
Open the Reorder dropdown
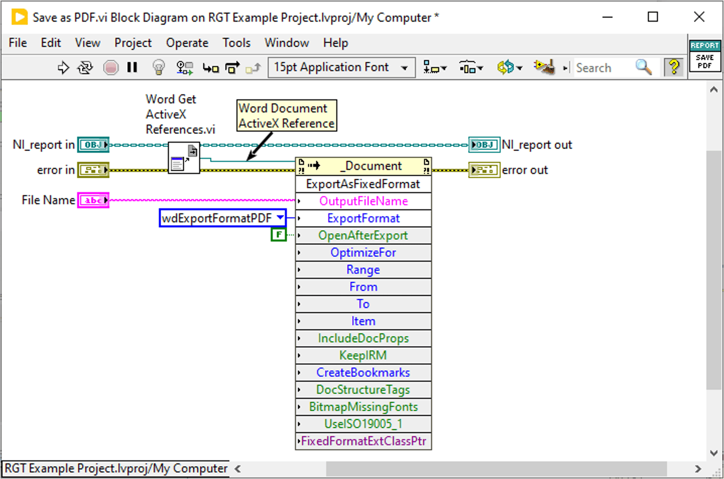click(x=510, y=67)
